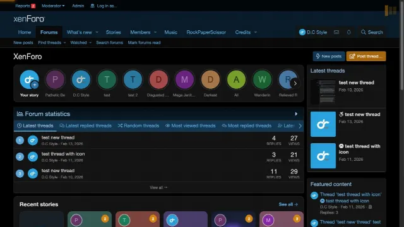
Task: Expand the Members dropdown arrow
Action: tap(155, 32)
